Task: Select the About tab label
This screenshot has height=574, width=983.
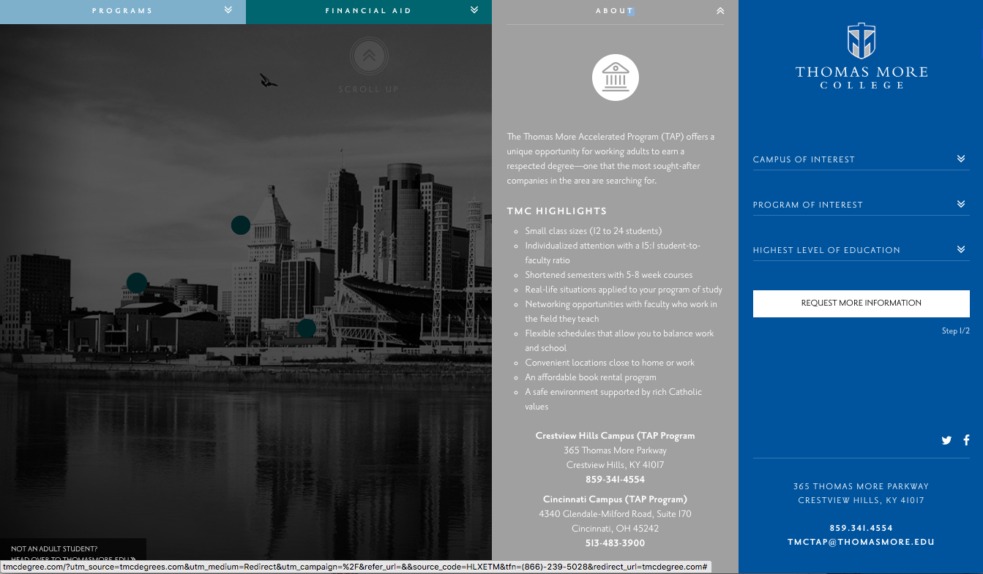Action: pyautogui.click(x=614, y=11)
